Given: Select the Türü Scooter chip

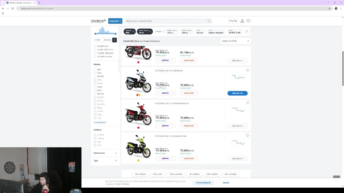Looking at the screenshot, I should [x=200, y=32].
